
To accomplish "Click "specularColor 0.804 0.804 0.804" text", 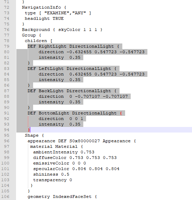I will click(76, 169).
